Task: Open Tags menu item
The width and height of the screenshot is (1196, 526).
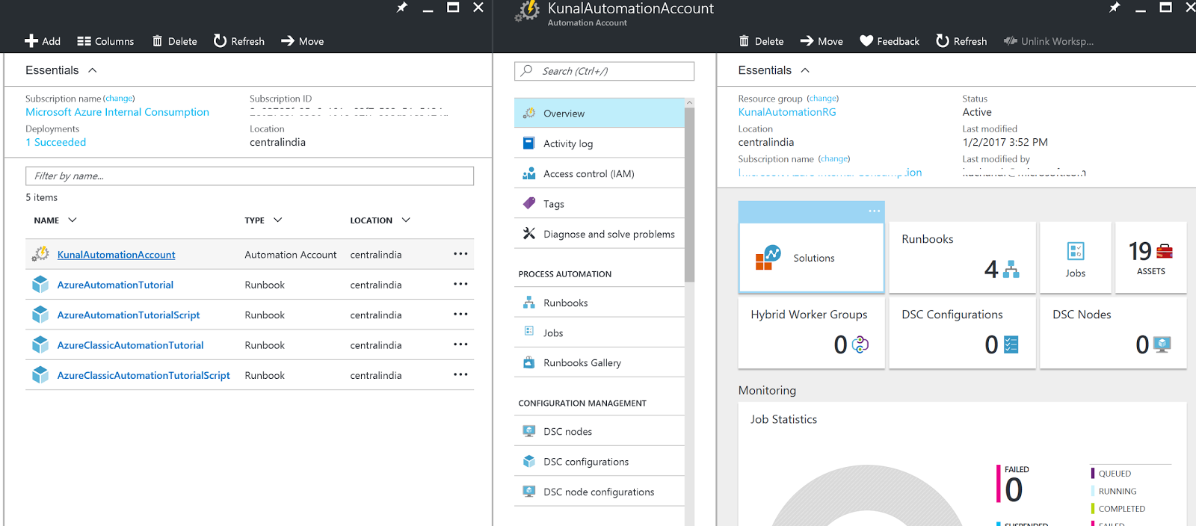Action: tap(599, 203)
